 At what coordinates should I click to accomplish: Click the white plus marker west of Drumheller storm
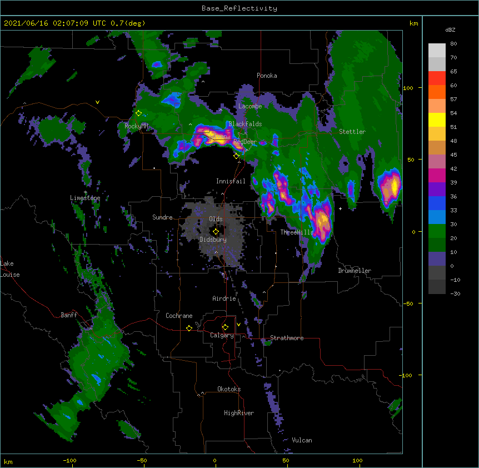click(340, 208)
